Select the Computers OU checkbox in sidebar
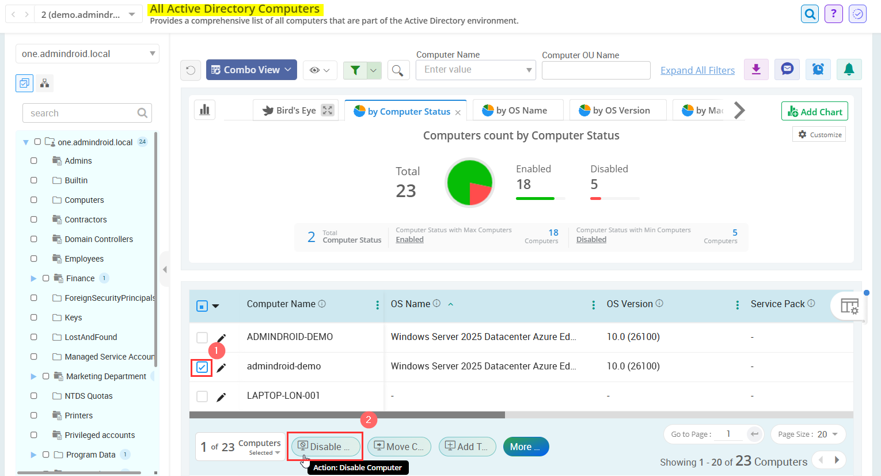Image resolution: width=881 pixels, height=476 pixels. 33,200
